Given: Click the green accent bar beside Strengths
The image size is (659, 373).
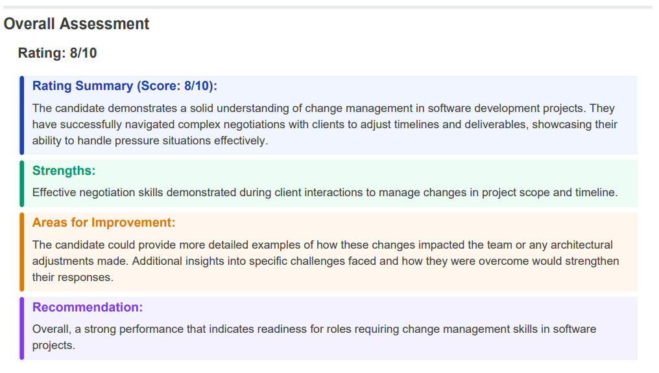Looking at the screenshot, I should 23,183.
